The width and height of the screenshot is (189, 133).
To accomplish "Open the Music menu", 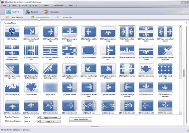I will click(35, 6).
